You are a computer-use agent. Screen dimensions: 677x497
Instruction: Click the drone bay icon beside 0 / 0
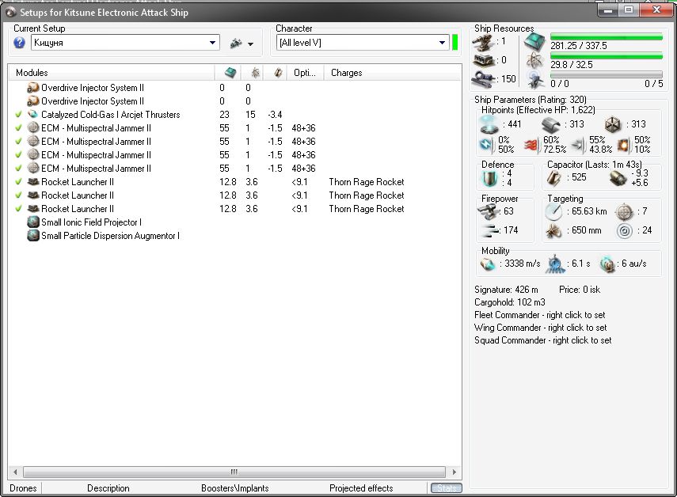(x=535, y=80)
